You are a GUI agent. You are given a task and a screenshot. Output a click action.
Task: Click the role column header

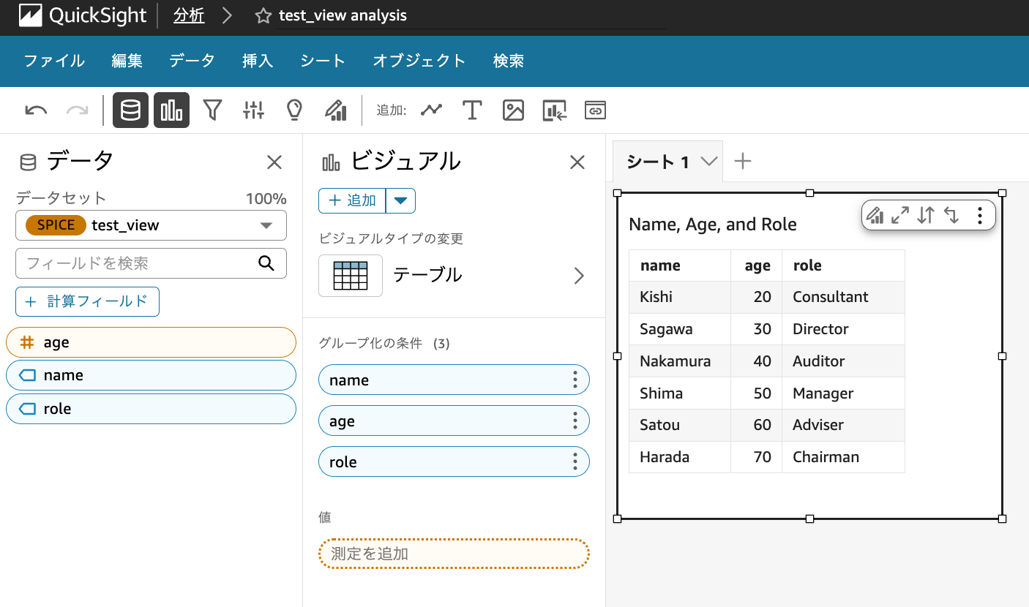843,265
